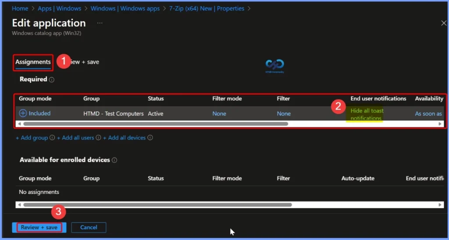Click right arrow of enrolled devices scrollbar
Screen dimensions: 449x240
coord(440,205)
